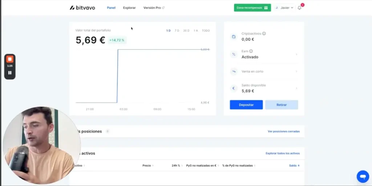Click the Earn percent icon
This screenshot has width=372, height=186.
(x=234, y=54)
